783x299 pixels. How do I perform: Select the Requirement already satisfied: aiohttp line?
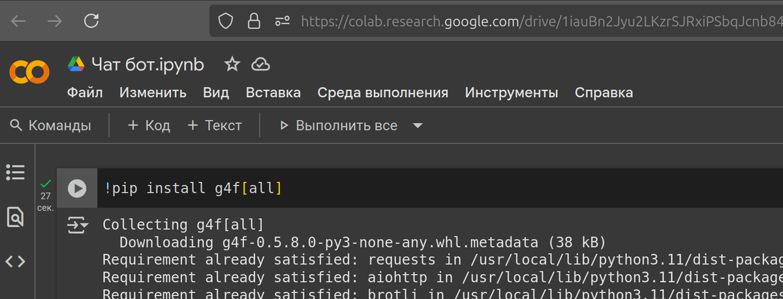442,278
